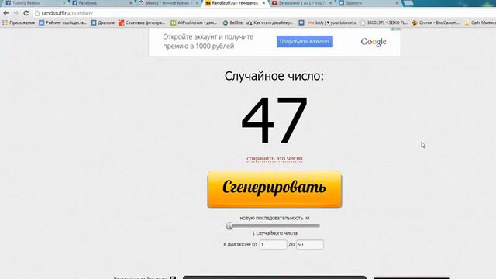Click the unlabeled blue bookmark icon before bitly
The height and width of the screenshot is (279, 496).
click(x=301, y=22)
